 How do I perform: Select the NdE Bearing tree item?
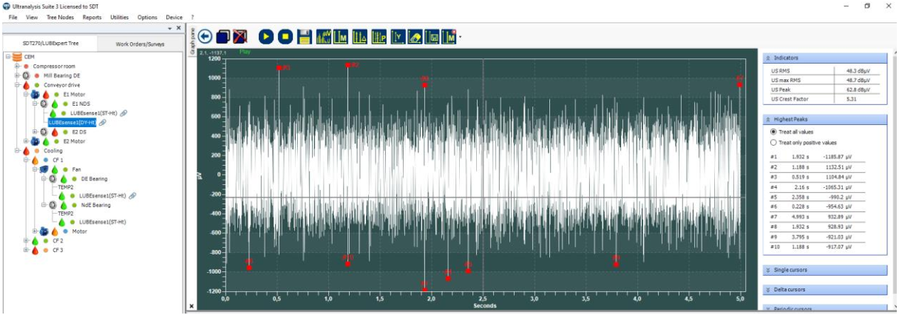coord(95,205)
